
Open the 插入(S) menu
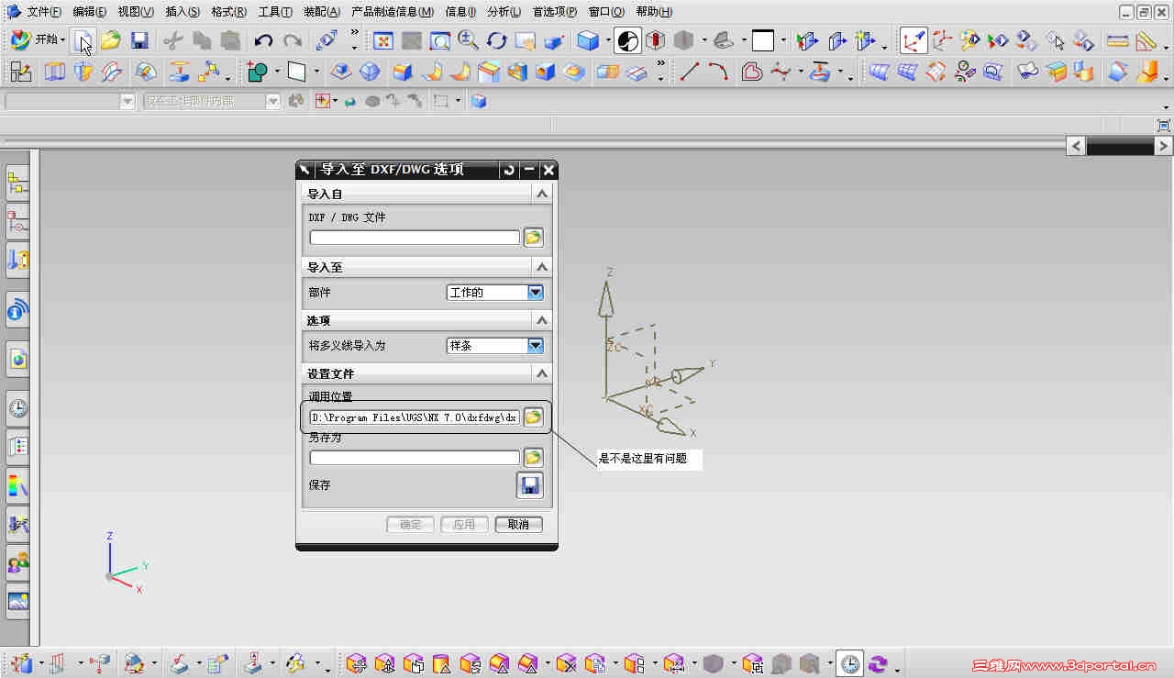click(x=183, y=12)
